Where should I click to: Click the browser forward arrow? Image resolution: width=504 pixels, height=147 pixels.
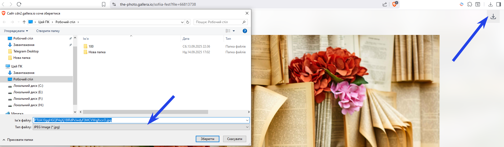click(11, 4)
